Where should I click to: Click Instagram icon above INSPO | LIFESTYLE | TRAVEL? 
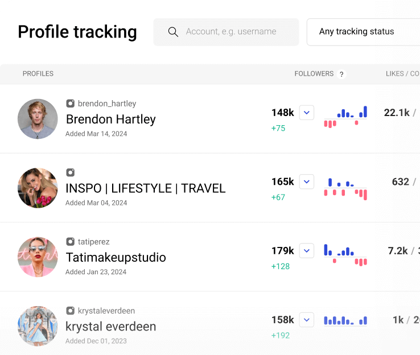click(71, 172)
